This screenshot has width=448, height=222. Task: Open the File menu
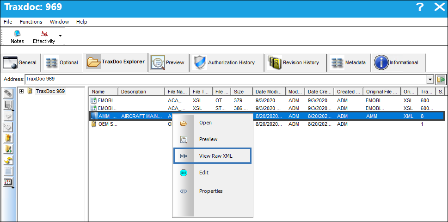pyautogui.click(x=8, y=22)
